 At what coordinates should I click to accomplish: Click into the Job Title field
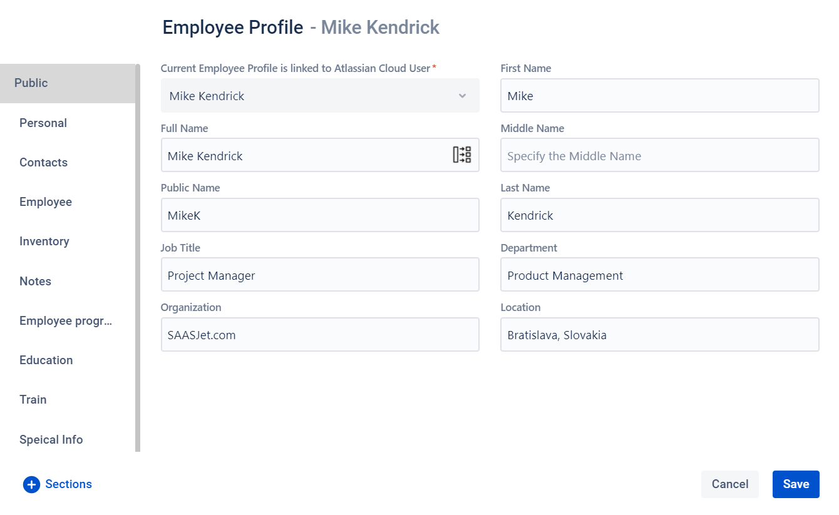(320, 275)
